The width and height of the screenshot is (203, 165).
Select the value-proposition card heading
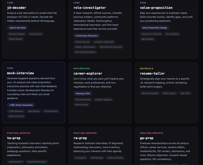point(156,8)
